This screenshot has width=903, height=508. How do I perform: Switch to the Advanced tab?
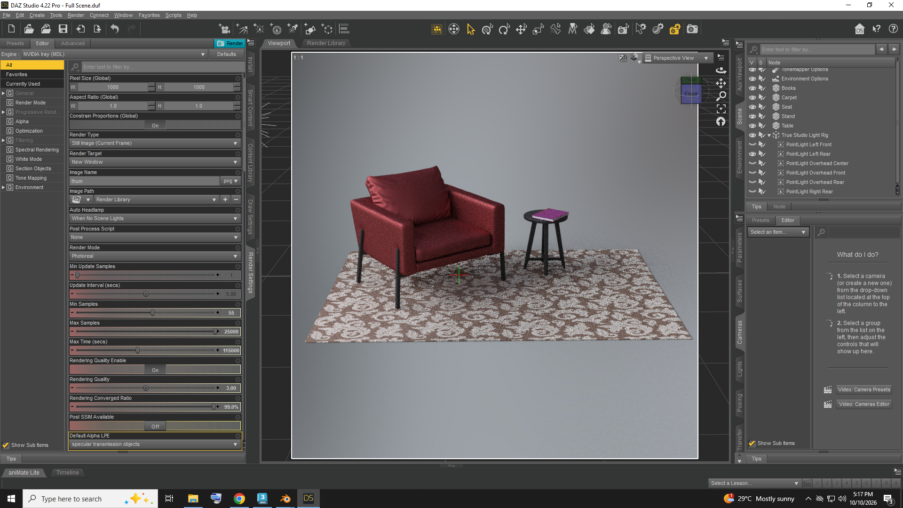73,43
